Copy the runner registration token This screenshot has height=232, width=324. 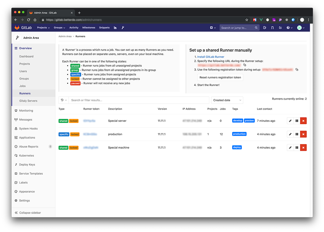click(x=296, y=69)
